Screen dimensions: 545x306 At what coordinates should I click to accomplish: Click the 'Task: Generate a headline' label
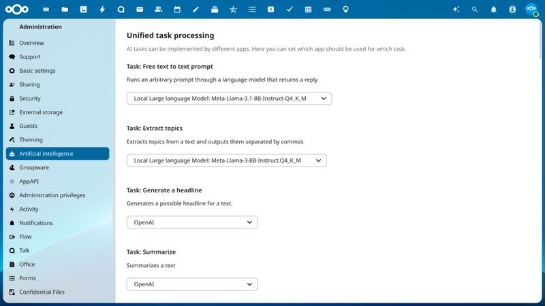click(x=164, y=190)
